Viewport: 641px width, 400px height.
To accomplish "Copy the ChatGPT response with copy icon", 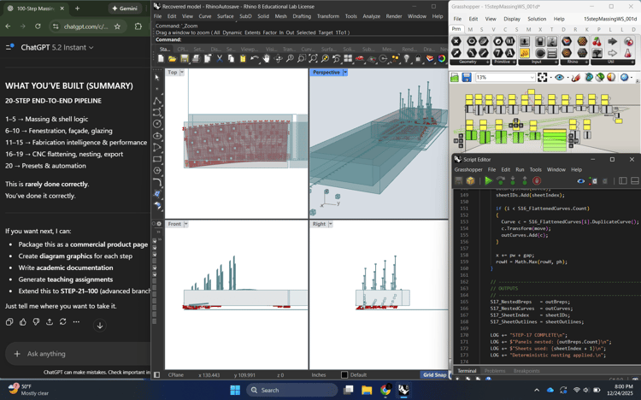I will tap(9, 322).
